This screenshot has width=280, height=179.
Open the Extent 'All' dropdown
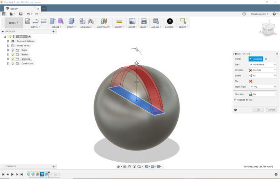[x=262, y=76]
